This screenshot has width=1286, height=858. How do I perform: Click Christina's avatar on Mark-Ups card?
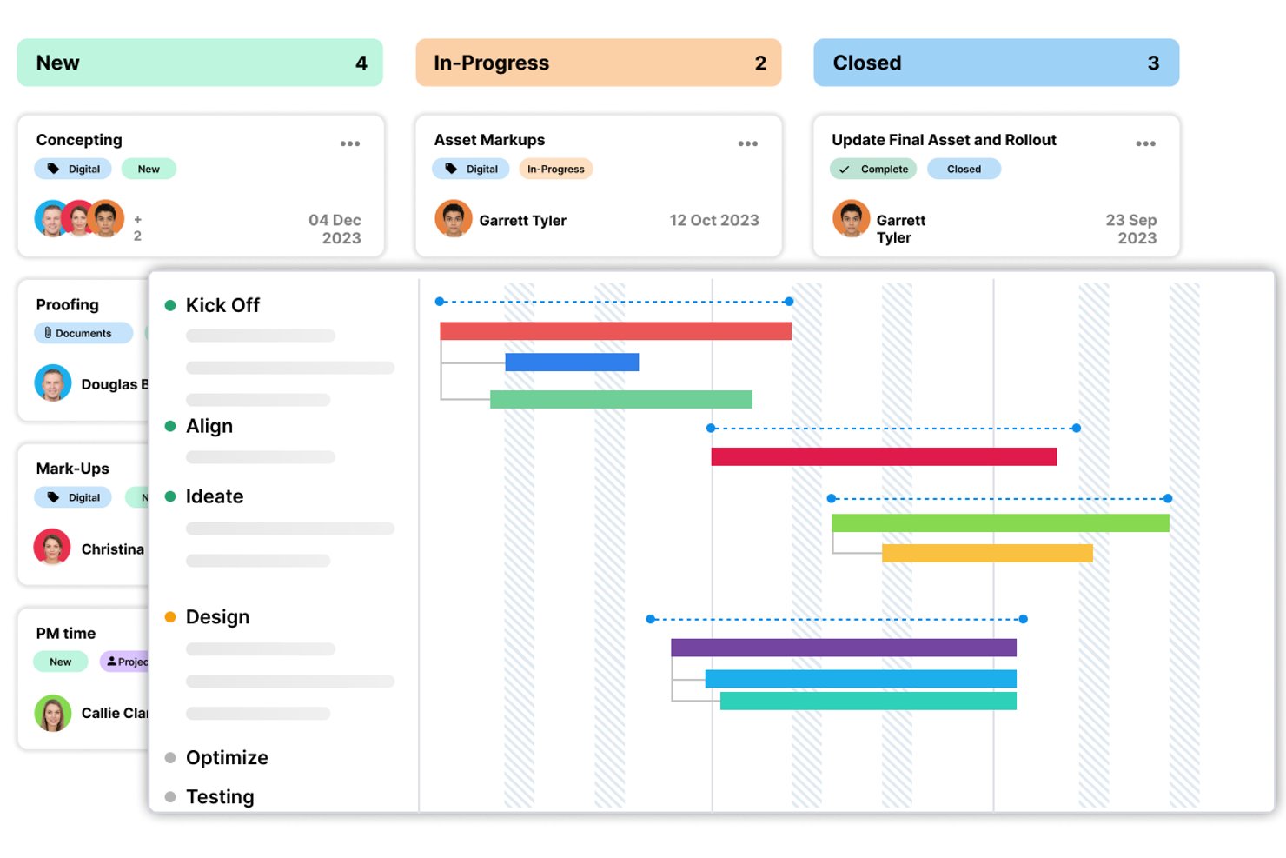[x=53, y=548]
